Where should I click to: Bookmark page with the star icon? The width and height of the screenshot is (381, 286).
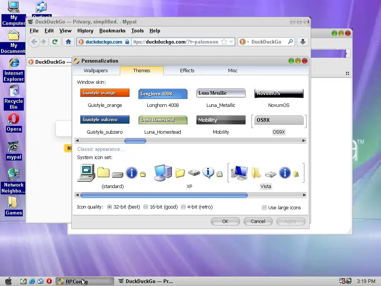coord(224,42)
